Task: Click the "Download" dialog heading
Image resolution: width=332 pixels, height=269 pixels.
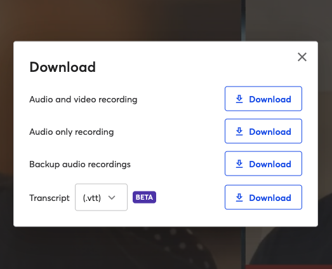Action: (63, 67)
